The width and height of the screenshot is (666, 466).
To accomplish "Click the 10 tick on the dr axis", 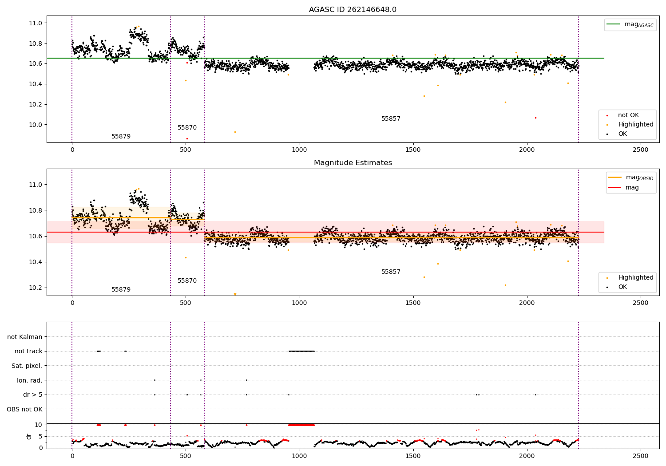I will pyautogui.click(x=39, y=425).
